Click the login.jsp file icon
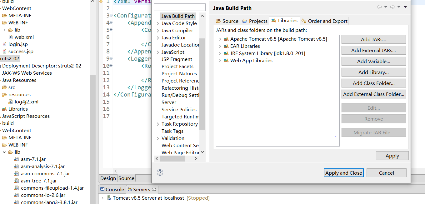This screenshot has width=425, height=204. coord(4,44)
